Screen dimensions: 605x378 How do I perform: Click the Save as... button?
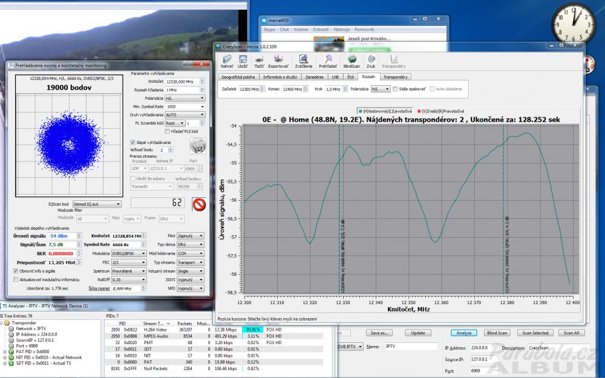click(380, 333)
